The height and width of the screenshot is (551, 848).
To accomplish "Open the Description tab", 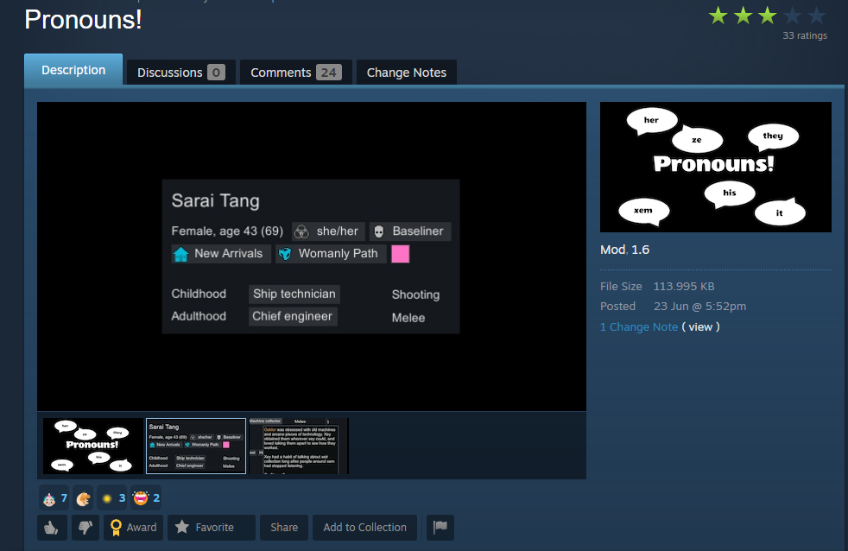I will [73, 70].
